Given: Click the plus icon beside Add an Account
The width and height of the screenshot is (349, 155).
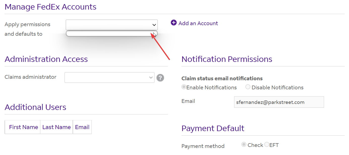Looking at the screenshot, I should click(x=174, y=23).
